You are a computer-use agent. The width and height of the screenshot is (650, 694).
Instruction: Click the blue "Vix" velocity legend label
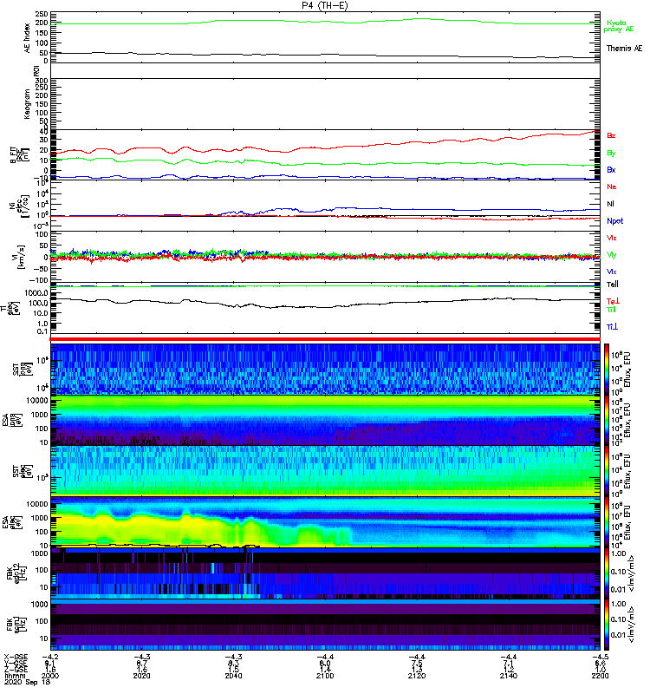(612, 272)
